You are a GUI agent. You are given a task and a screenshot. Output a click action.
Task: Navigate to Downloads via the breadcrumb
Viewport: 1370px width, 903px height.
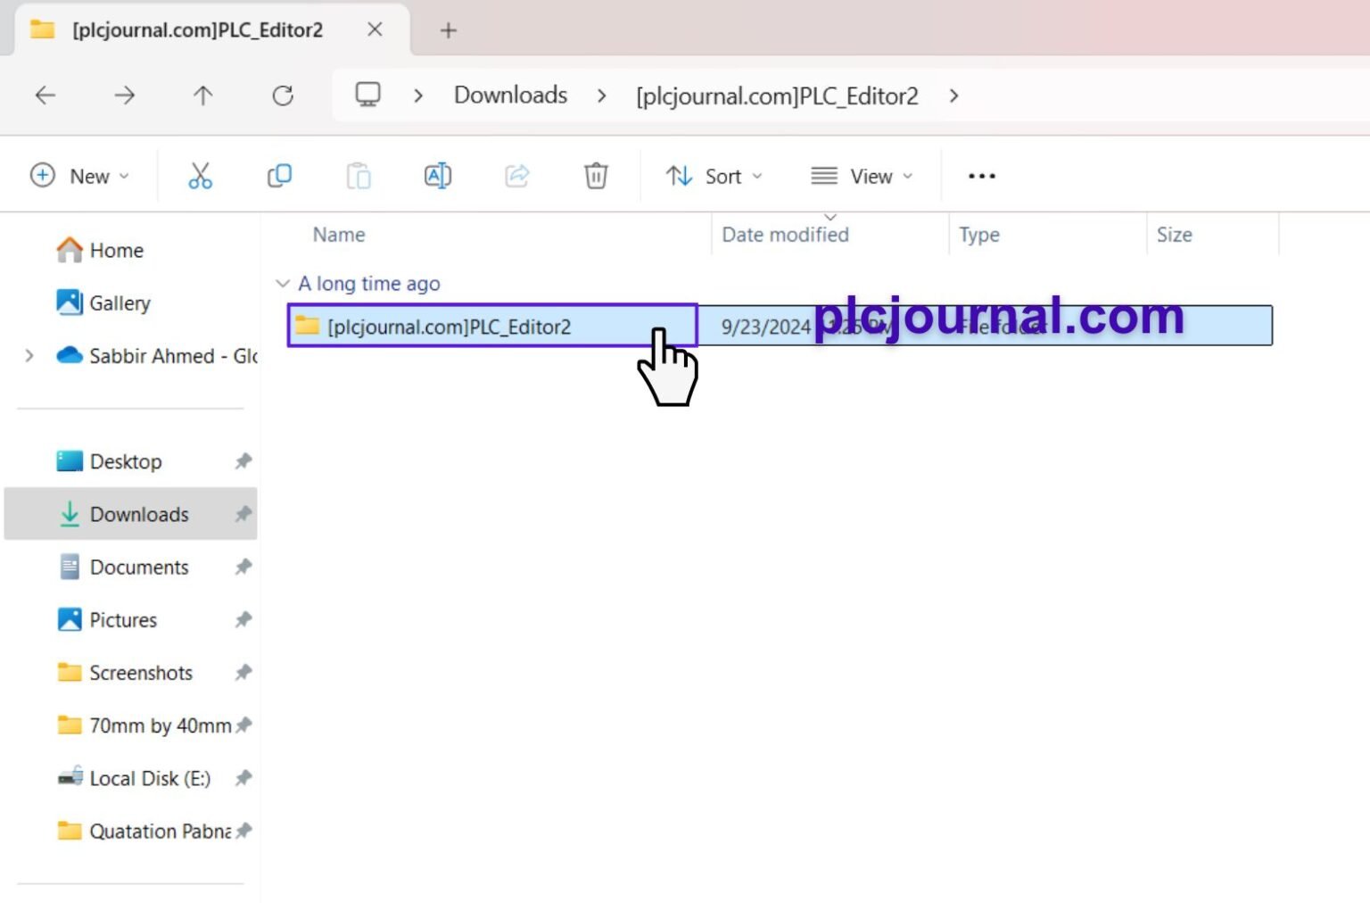509,95
